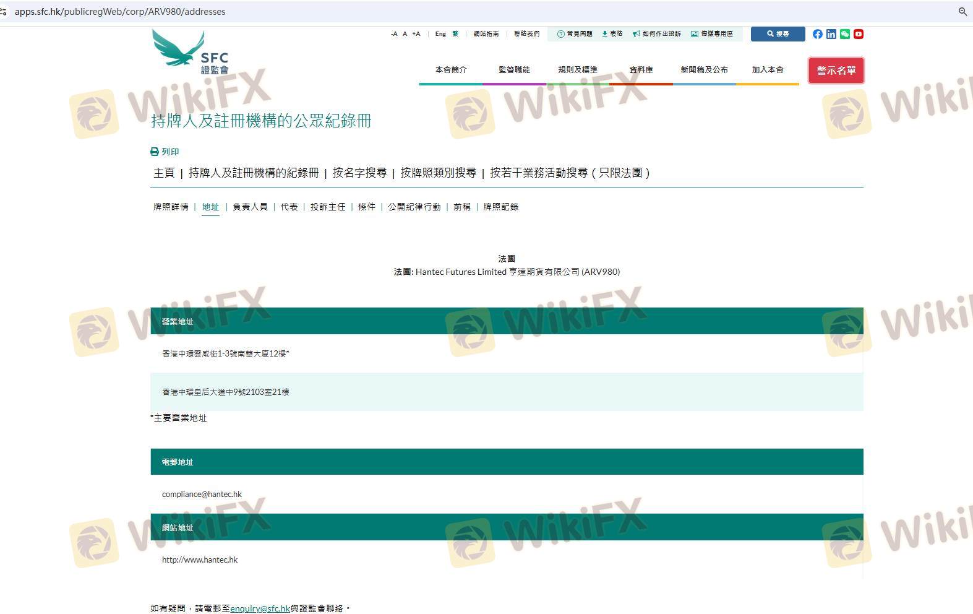Click the *主要營業地址 footnote
This screenshot has width=973, height=614.
coord(179,418)
